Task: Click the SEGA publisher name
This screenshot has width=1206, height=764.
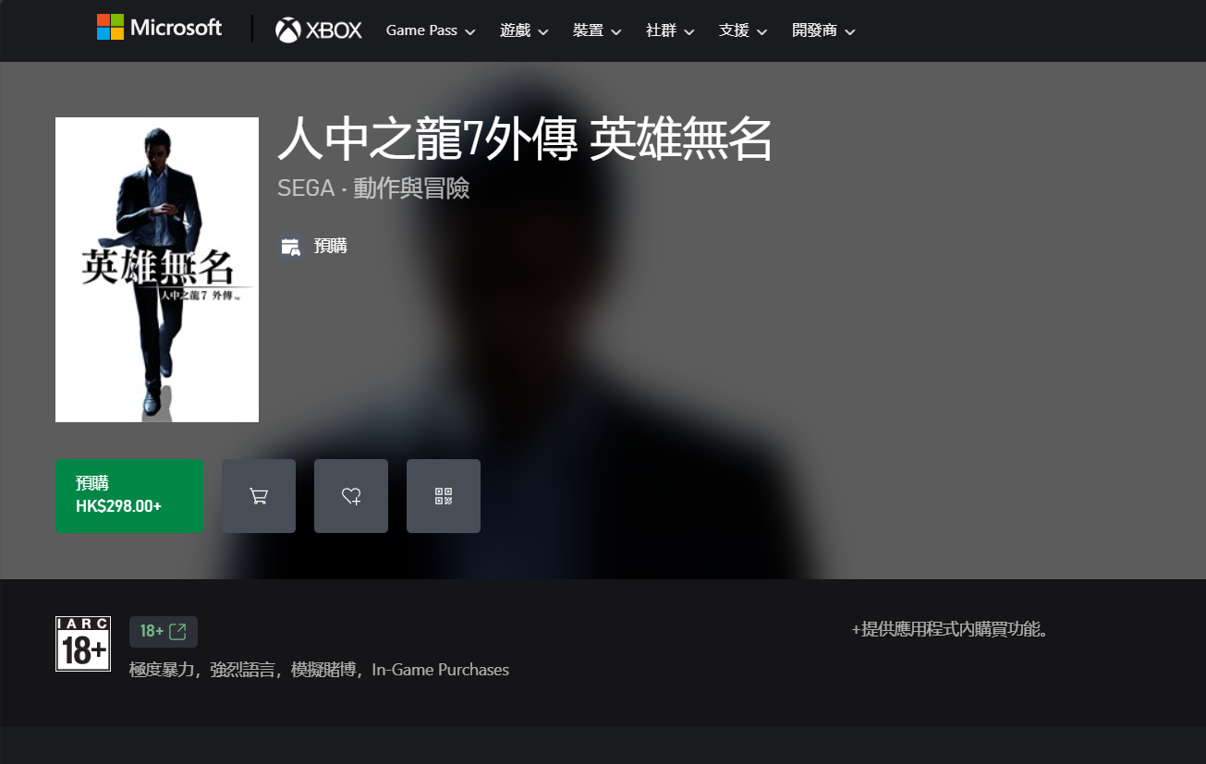Action: [x=306, y=188]
